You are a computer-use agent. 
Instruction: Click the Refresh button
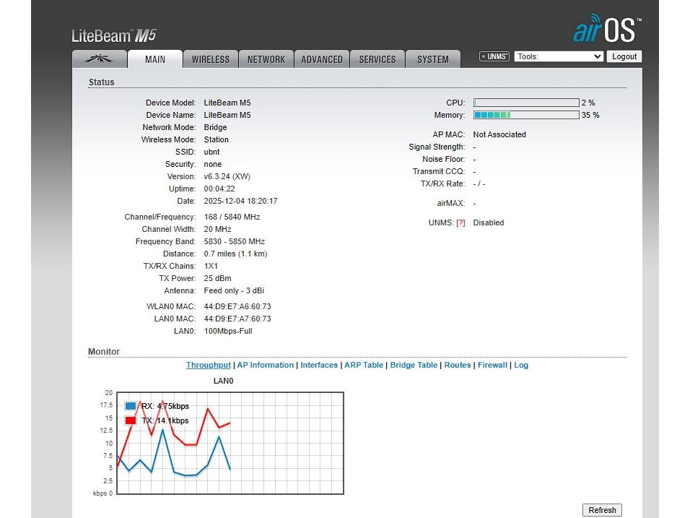coord(602,510)
